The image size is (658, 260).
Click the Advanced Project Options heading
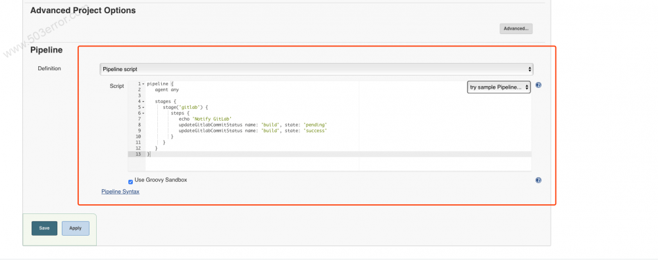coord(83,11)
